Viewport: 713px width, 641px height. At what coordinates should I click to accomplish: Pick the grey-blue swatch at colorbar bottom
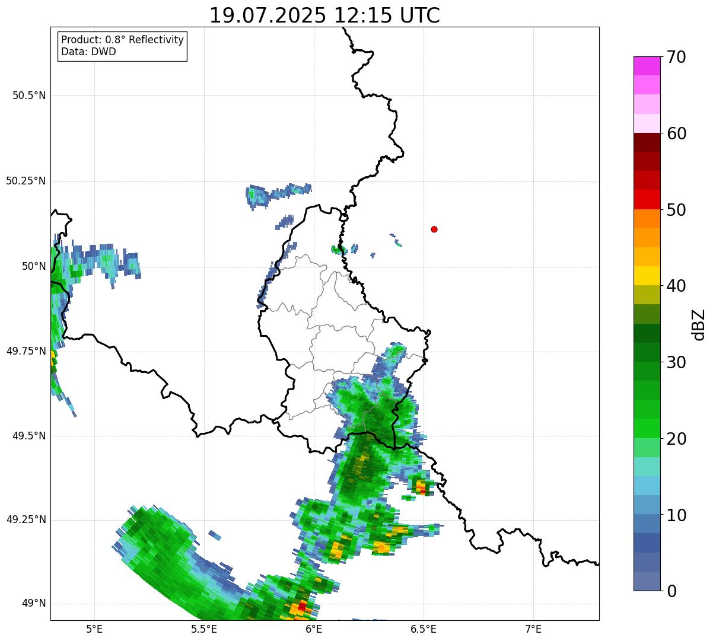pos(647,581)
